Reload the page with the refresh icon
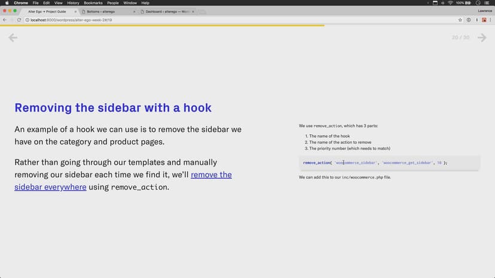This screenshot has height=278, width=495. coord(19,20)
